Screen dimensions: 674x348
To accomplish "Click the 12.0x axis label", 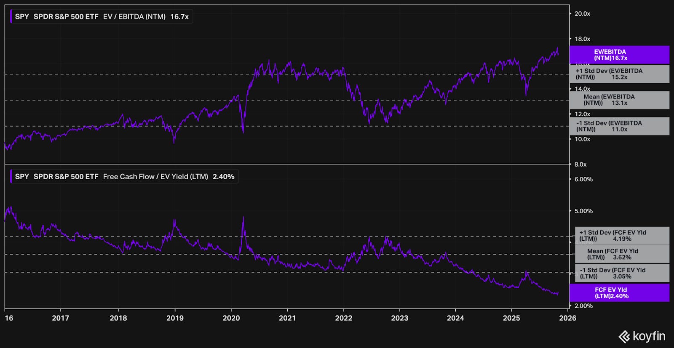I will [x=582, y=114].
